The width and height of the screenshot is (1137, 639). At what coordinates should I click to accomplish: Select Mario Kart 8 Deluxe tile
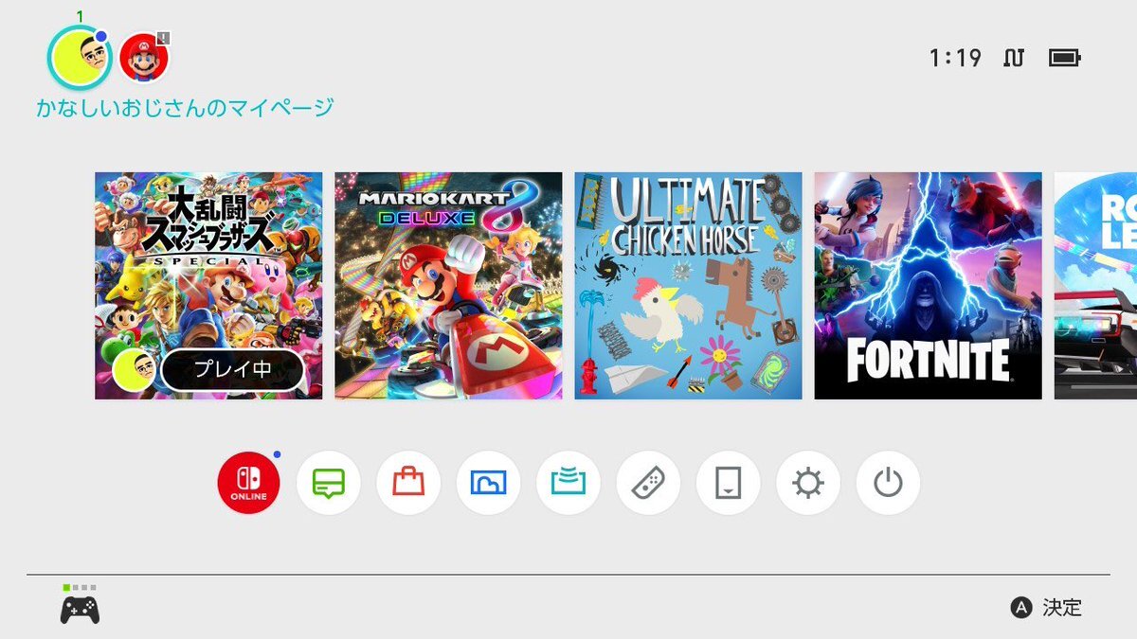tap(448, 286)
